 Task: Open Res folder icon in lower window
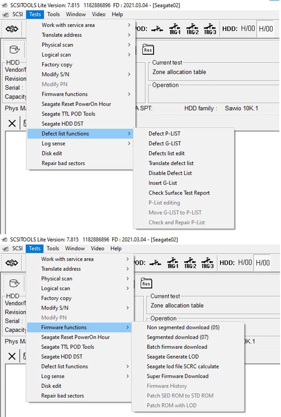[146, 283]
